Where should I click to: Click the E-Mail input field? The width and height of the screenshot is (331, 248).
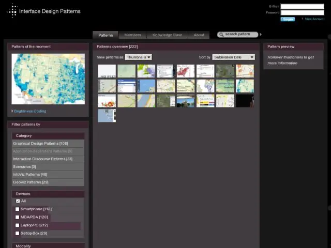coord(302,6)
